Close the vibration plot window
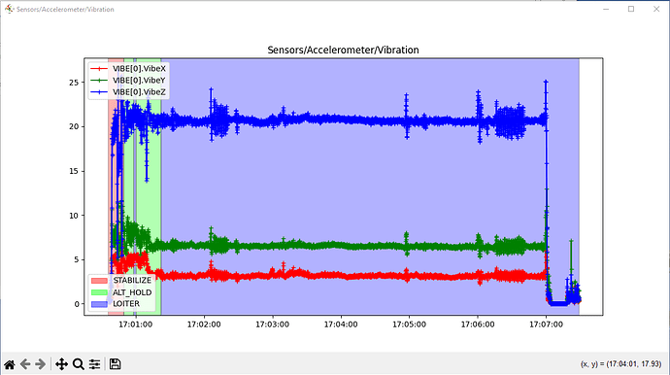The image size is (670, 375). pyautogui.click(x=656, y=9)
